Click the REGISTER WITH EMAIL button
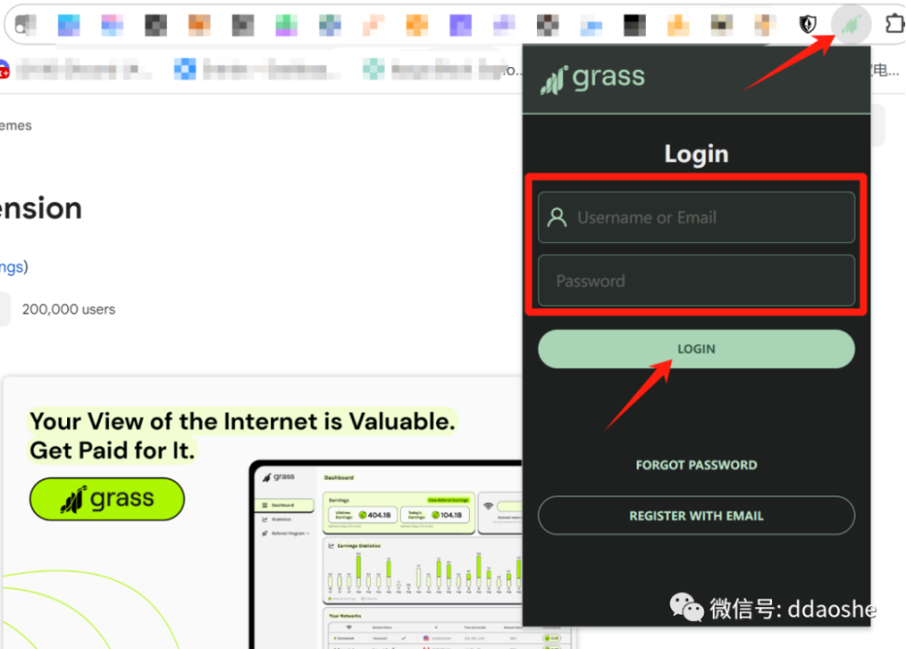The height and width of the screenshot is (649, 906). (695, 516)
